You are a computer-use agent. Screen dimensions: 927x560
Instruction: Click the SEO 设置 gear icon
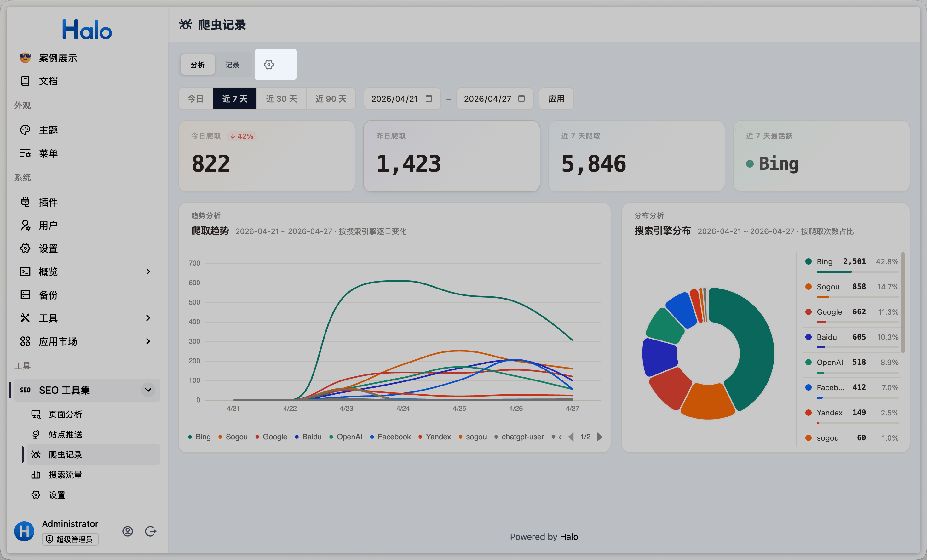(x=36, y=495)
